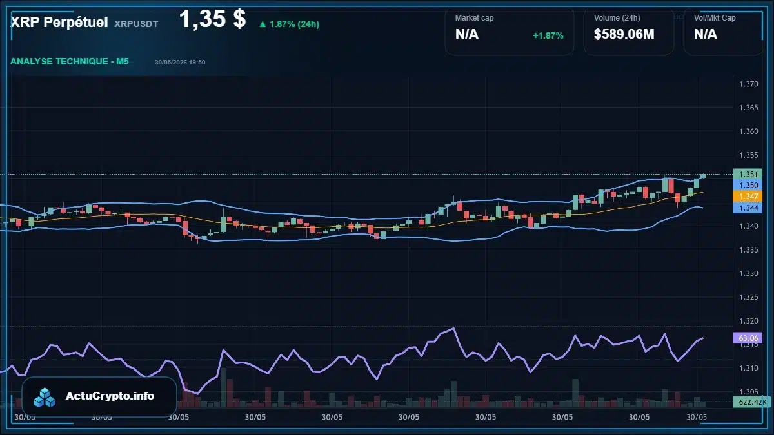Click the $589.06M volume value
774x435 pixels.
624,34
